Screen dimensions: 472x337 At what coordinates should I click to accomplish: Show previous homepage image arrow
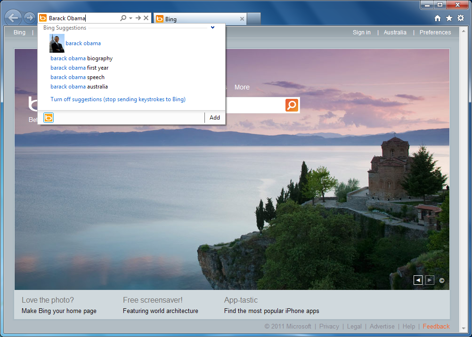[x=418, y=280]
